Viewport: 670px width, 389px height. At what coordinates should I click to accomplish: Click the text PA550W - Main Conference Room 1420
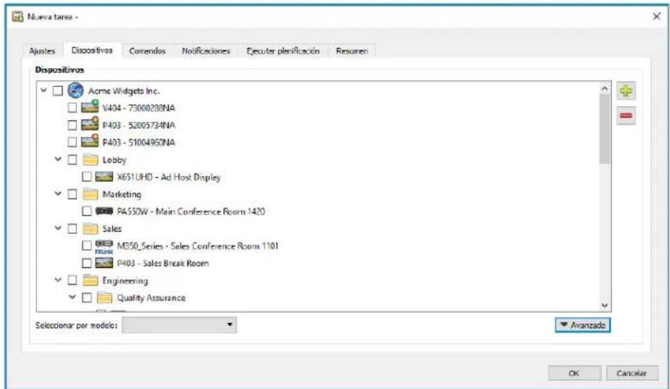(191, 212)
